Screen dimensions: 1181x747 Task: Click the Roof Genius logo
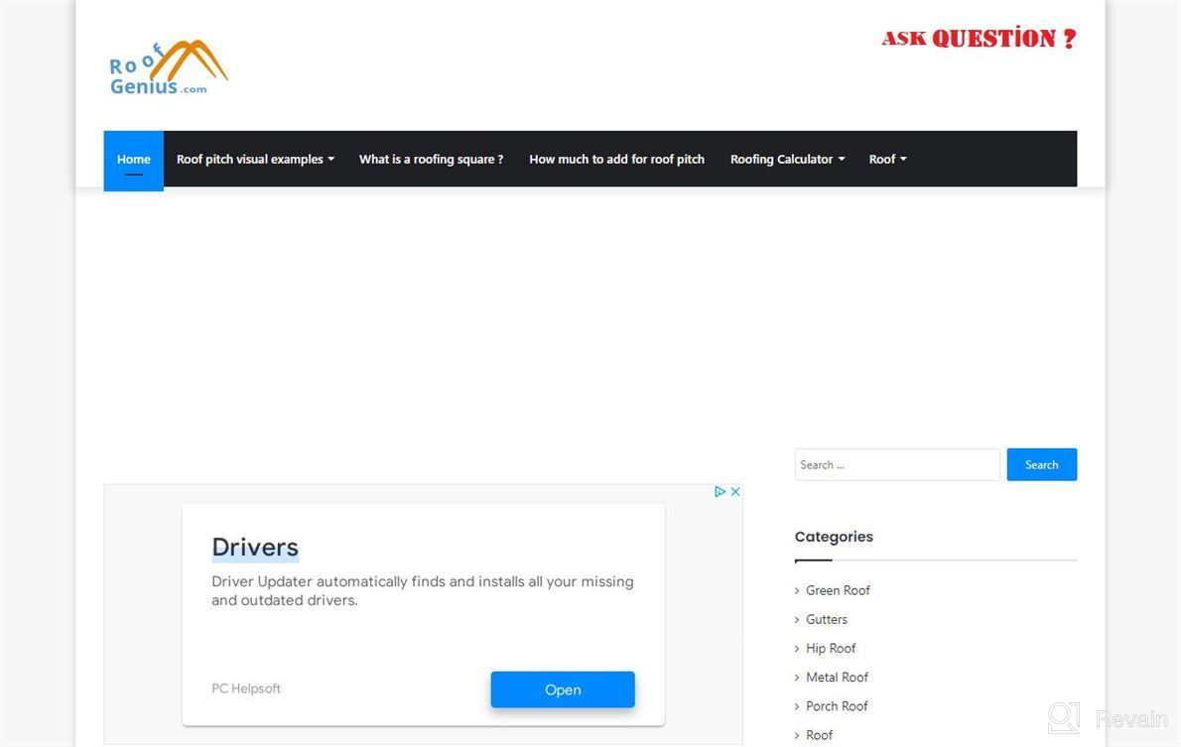coord(169,67)
